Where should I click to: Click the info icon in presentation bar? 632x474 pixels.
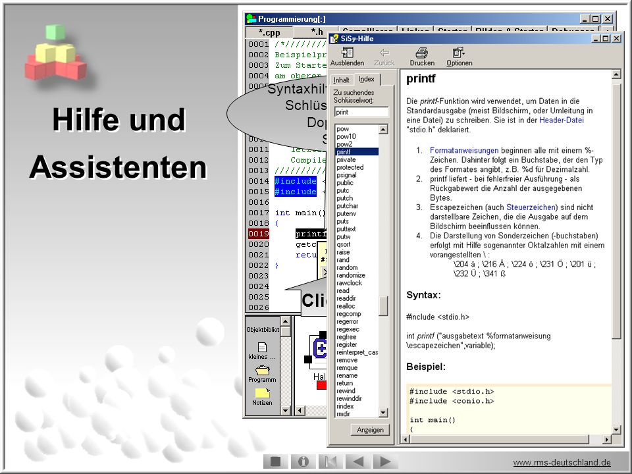(x=303, y=461)
